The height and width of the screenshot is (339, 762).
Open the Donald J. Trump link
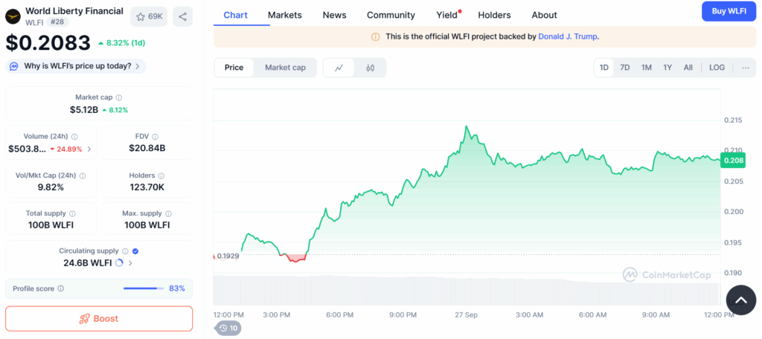point(568,36)
